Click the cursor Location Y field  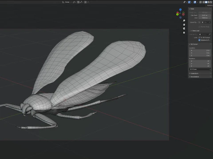point(200,53)
